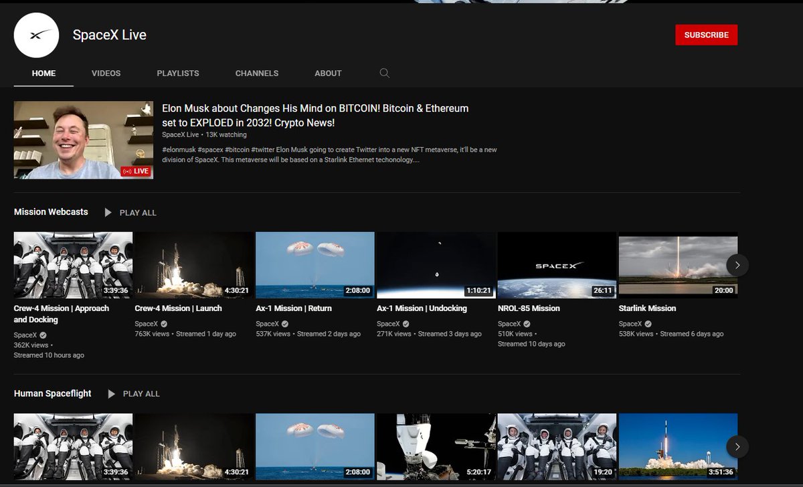The height and width of the screenshot is (487, 803).
Task: Open the live stream thumbnail with smiling man
Action: [84, 140]
